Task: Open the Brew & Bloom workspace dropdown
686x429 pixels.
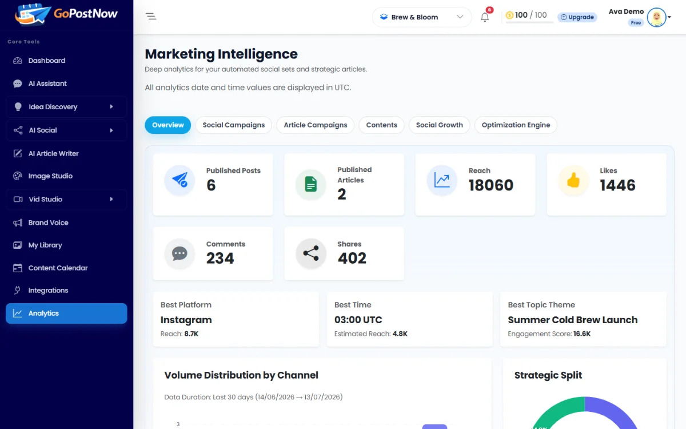Action: pos(422,17)
